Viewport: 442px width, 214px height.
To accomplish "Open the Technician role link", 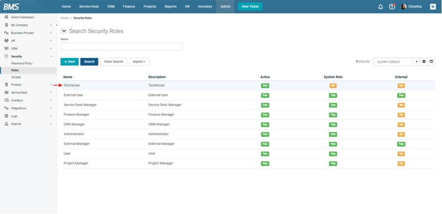I will click(72, 85).
